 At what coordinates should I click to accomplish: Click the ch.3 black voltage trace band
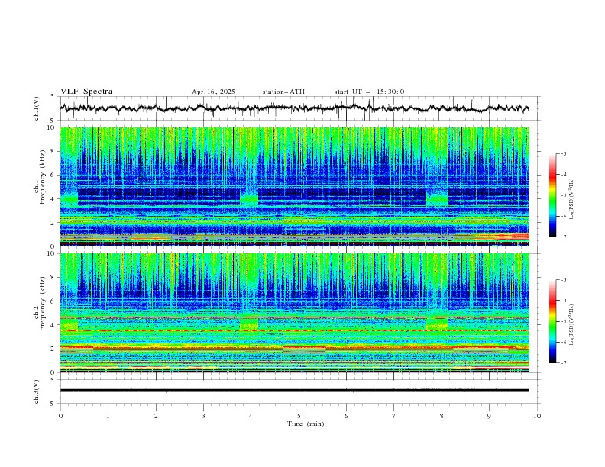click(x=294, y=391)
